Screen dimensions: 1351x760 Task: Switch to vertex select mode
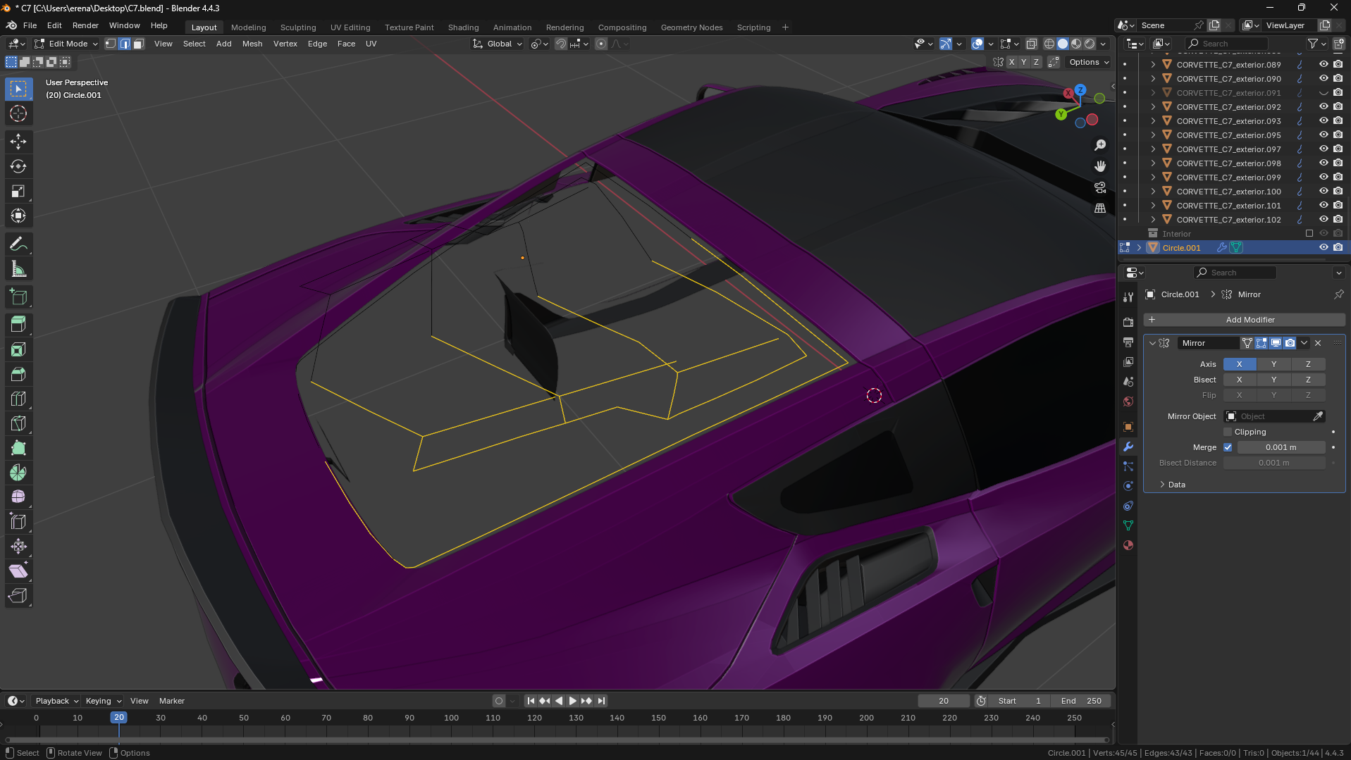click(111, 44)
